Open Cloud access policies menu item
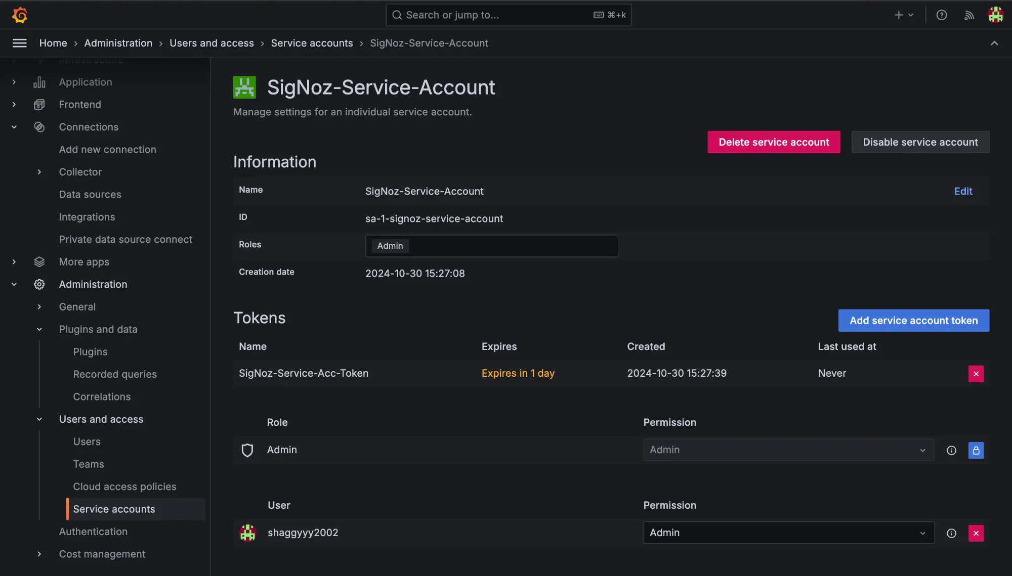 pos(124,487)
